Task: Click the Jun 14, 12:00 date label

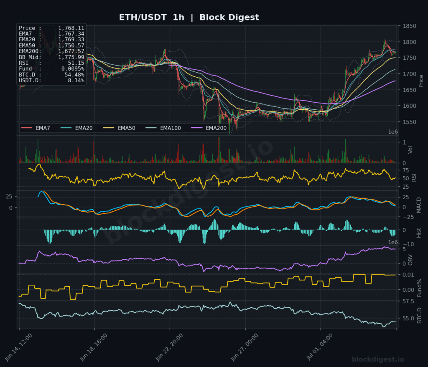Action: [18, 348]
